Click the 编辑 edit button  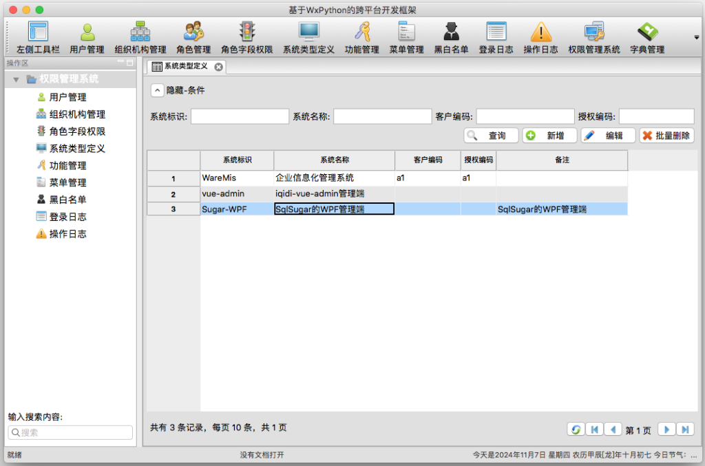[608, 136]
